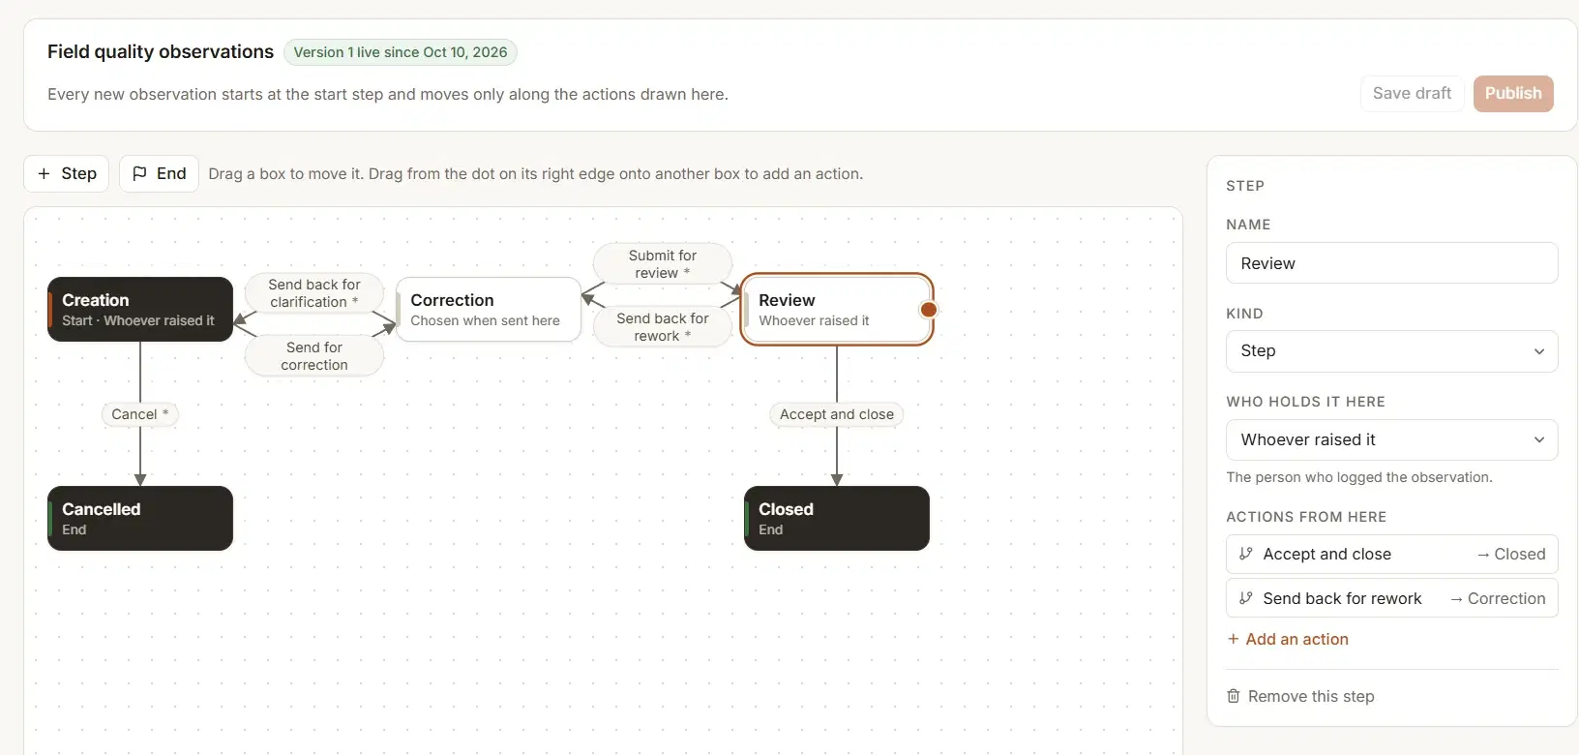The image size is (1579, 755).
Task: Click the Submit for review action label
Action: point(663,264)
